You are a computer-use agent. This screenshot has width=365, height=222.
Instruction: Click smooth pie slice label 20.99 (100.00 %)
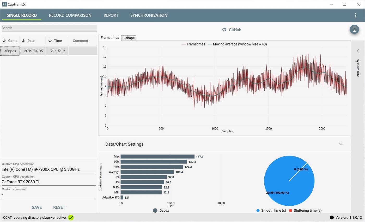click(x=277, y=193)
